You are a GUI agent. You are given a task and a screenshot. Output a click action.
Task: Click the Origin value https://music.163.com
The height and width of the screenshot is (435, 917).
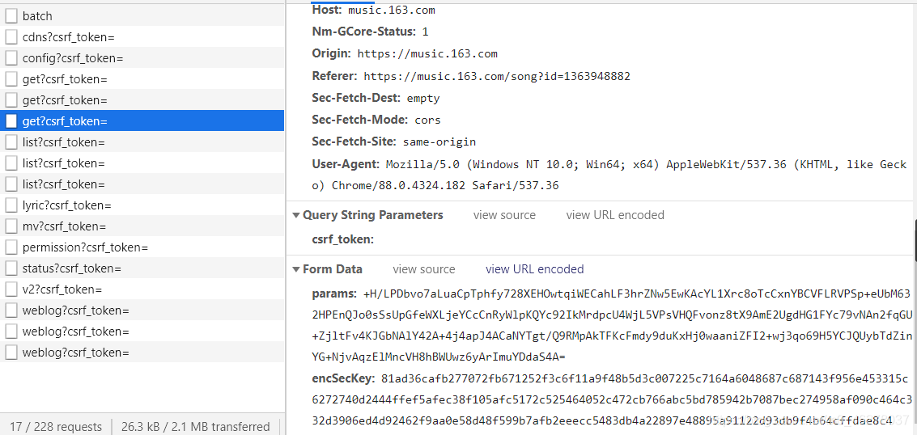tap(427, 53)
